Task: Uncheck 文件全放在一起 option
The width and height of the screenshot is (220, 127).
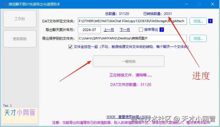Action: pyautogui.click(x=70, y=47)
